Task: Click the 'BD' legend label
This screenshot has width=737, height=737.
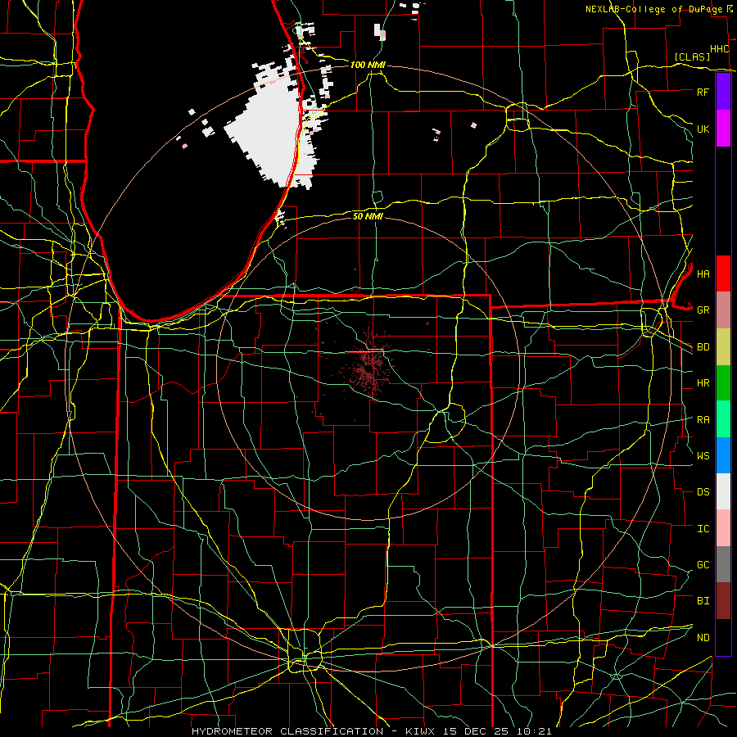Action: 703,347
